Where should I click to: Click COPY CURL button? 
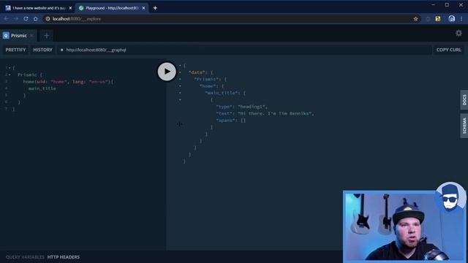pyautogui.click(x=448, y=50)
